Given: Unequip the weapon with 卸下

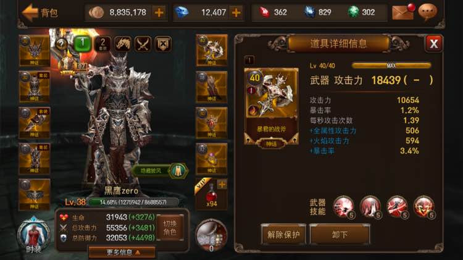Looking at the screenshot, I should tap(340, 235).
